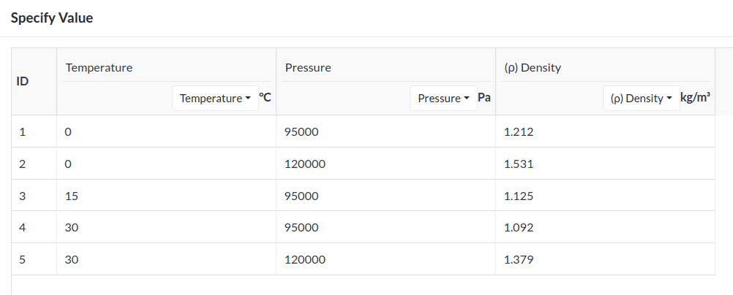Screen dimensions: 733x295
Task: Click pressure value 120000 in row 2
Action: [304, 164]
